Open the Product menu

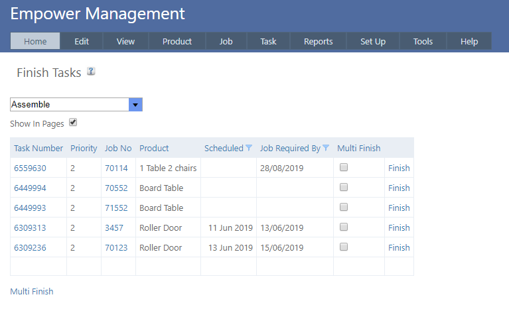coord(177,41)
